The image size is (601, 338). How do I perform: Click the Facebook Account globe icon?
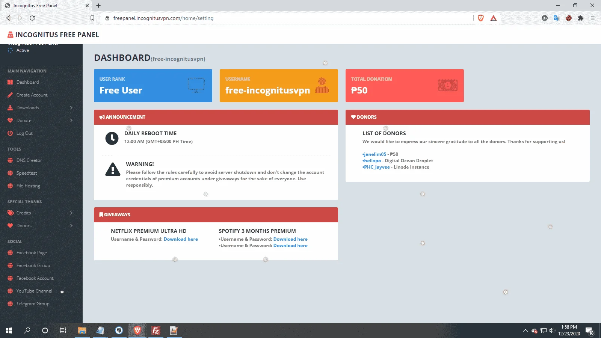pyautogui.click(x=10, y=278)
